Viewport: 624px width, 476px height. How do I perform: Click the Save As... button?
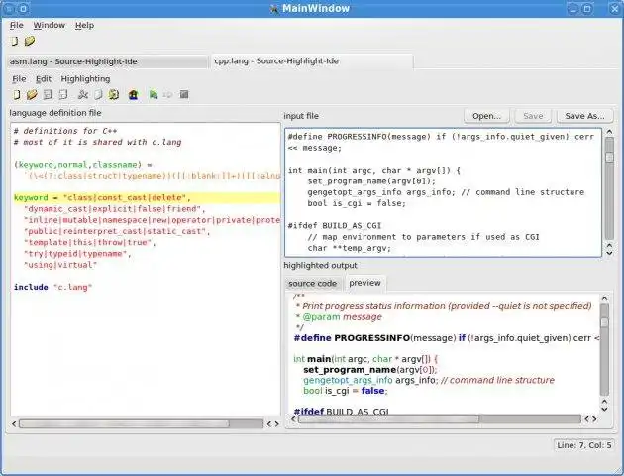point(584,116)
